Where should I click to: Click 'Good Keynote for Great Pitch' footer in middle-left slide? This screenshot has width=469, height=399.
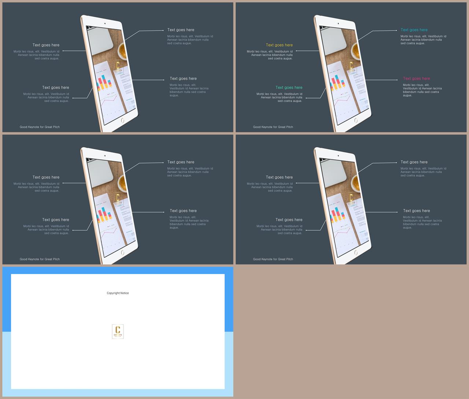[x=40, y=259]
